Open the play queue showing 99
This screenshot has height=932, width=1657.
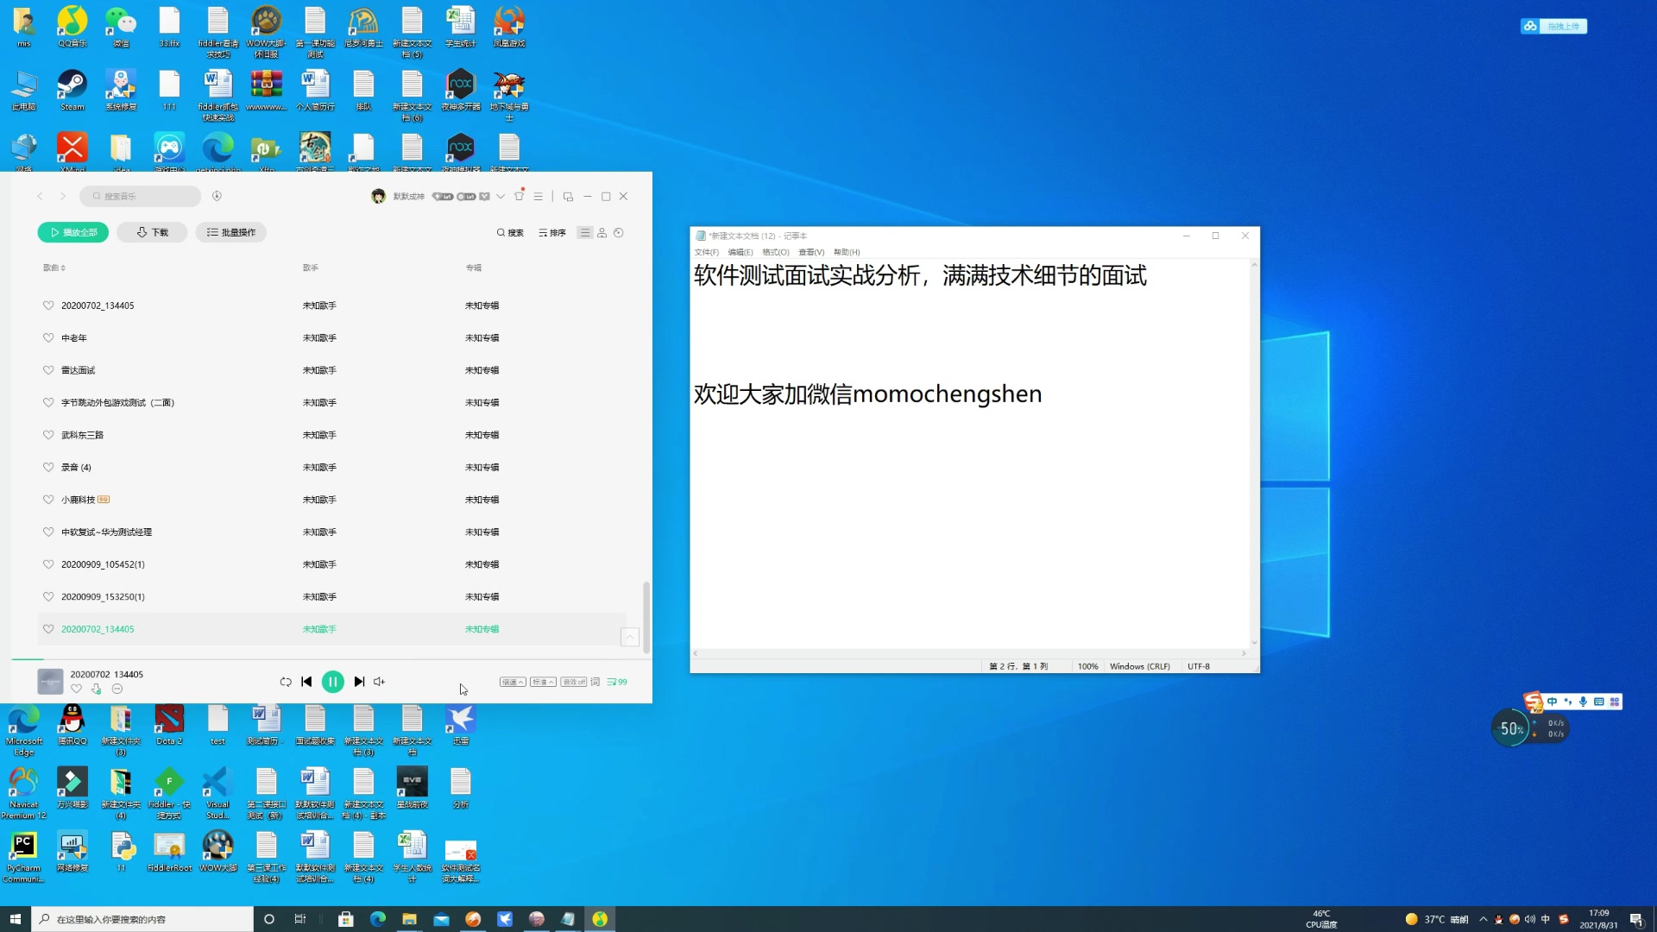point(617,682)
